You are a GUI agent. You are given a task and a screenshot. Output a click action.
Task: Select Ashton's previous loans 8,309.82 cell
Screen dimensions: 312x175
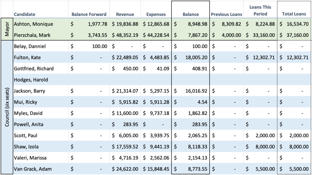tap(227, 24)
